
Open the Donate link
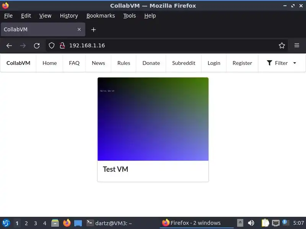[151, 63]
